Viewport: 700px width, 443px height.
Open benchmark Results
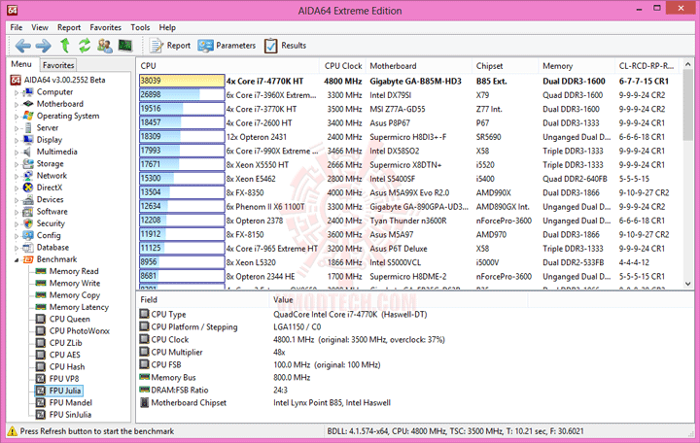click(285, 46)
